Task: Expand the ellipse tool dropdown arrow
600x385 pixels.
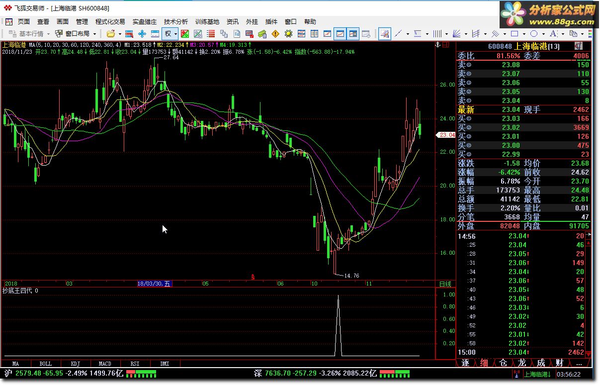Action: (x=543, y=34)
